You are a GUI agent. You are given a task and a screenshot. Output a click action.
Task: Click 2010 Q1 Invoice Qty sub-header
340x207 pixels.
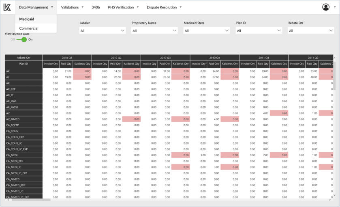click(51, 64)
